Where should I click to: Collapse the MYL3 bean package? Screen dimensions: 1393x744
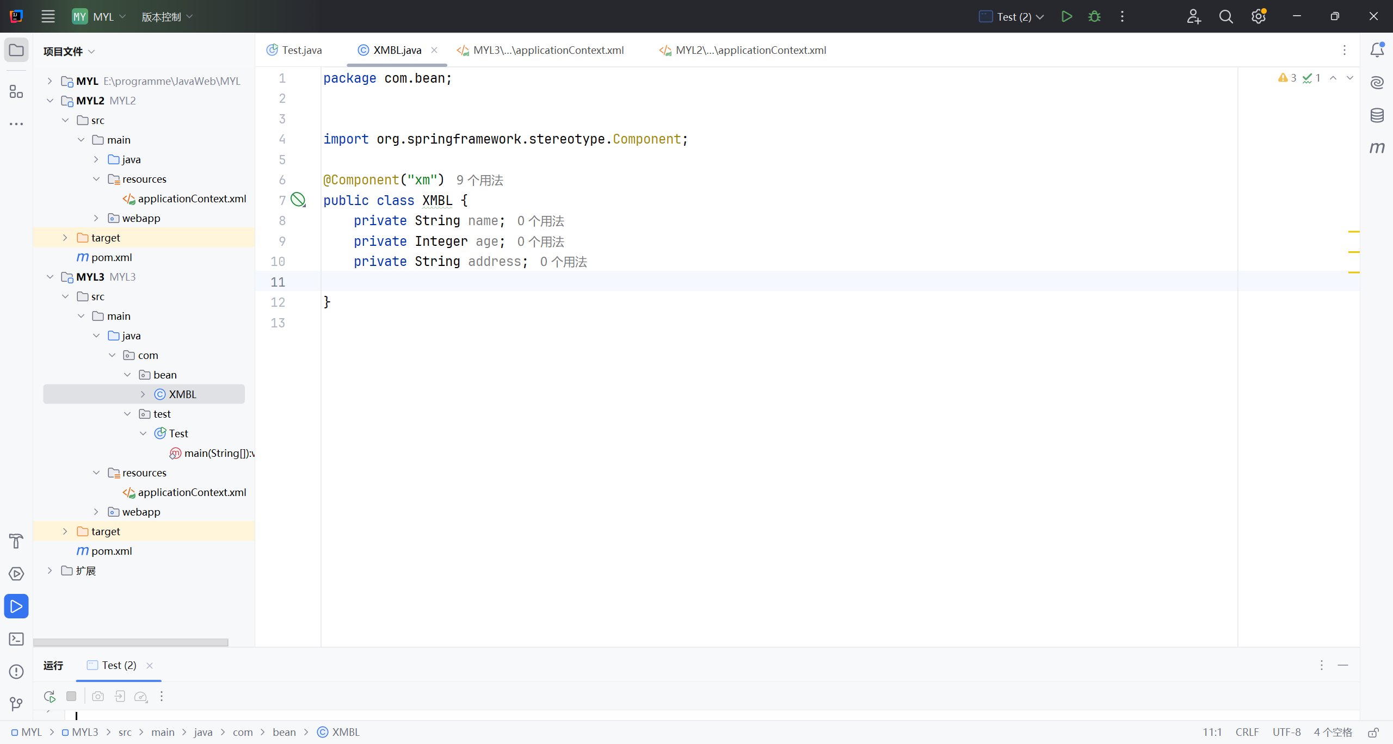point(127,375)
